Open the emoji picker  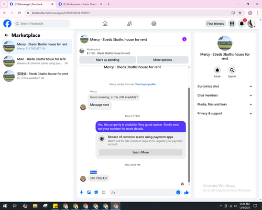point(178,192)
